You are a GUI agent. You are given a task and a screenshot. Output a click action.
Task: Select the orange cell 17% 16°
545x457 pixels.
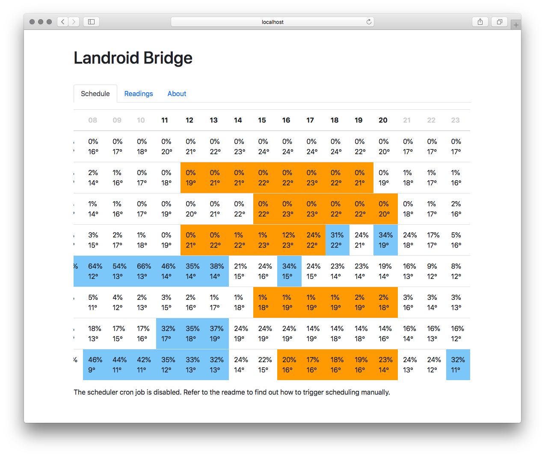pos(314,365)
